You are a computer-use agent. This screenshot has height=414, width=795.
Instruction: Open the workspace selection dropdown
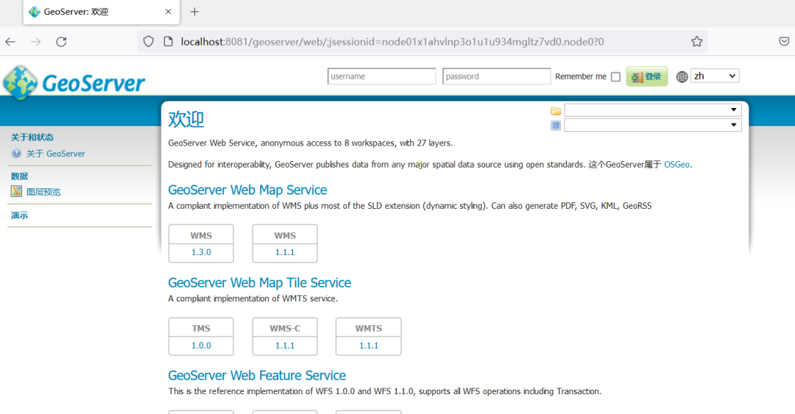point(653,110)
